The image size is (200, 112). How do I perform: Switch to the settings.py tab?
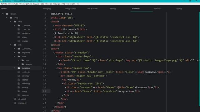(x=47, y=9)
